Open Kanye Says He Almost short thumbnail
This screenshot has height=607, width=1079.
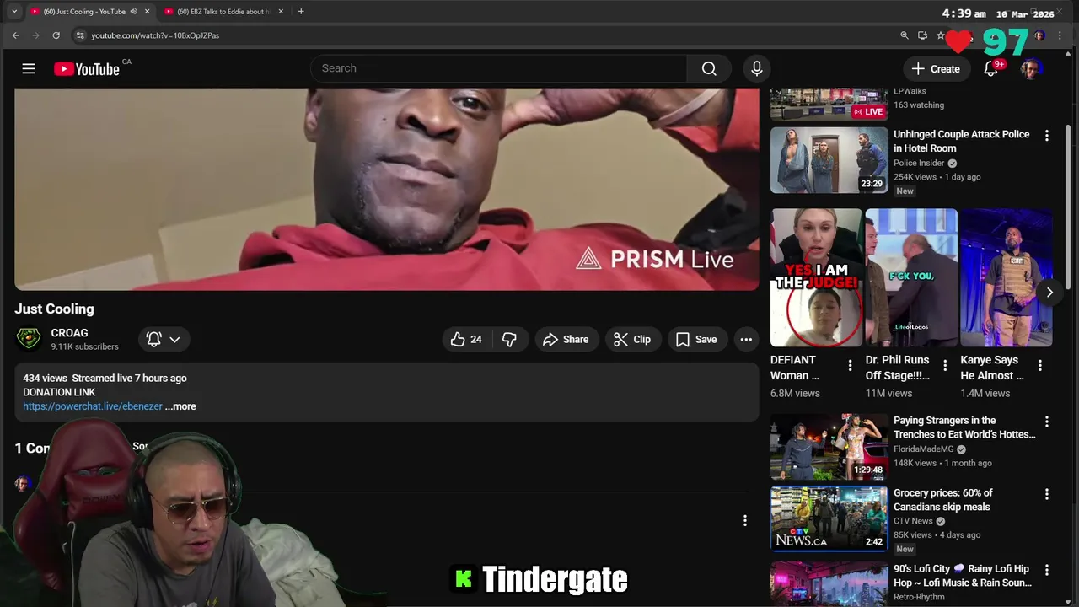tap(1007, 277)
